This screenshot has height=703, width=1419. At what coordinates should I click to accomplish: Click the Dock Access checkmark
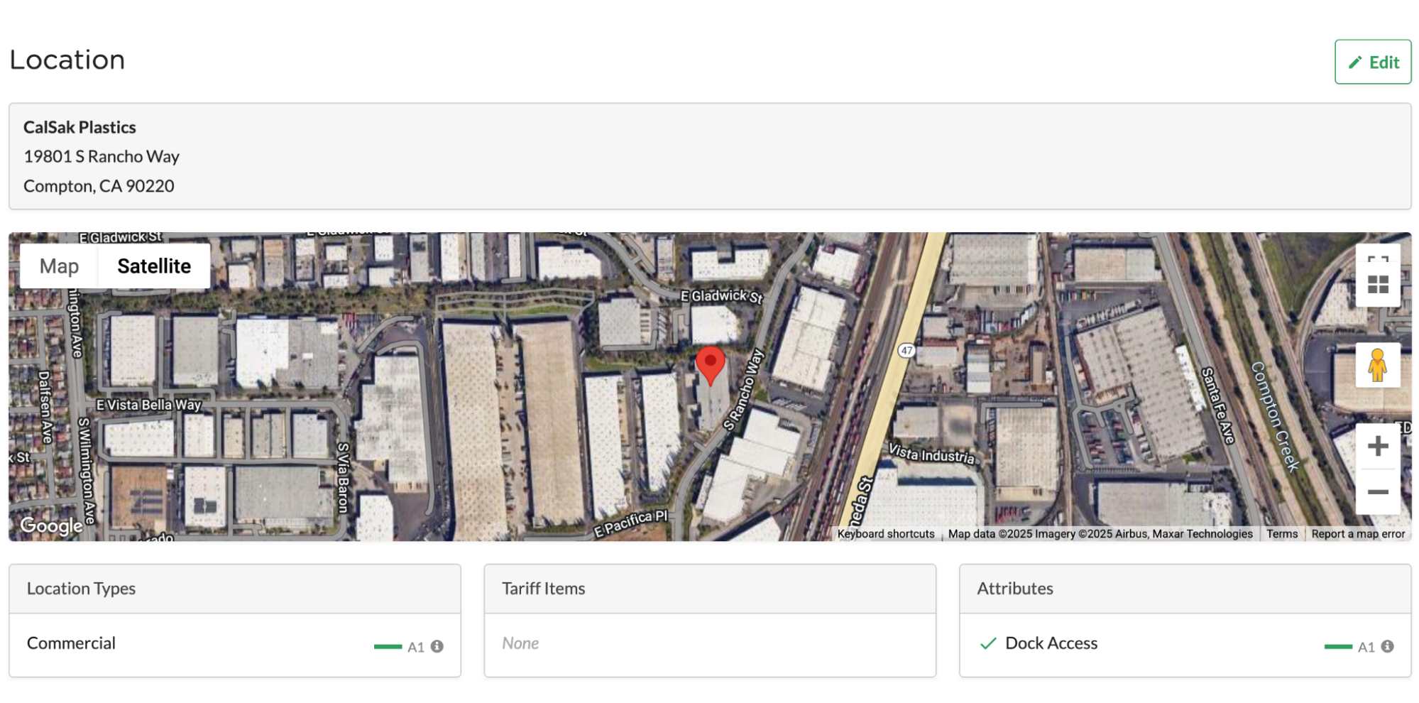coord(987,643)
